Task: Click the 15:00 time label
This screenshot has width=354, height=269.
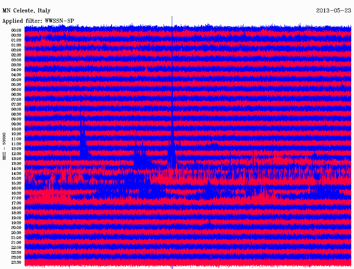Action: click(x=16, y=178)
